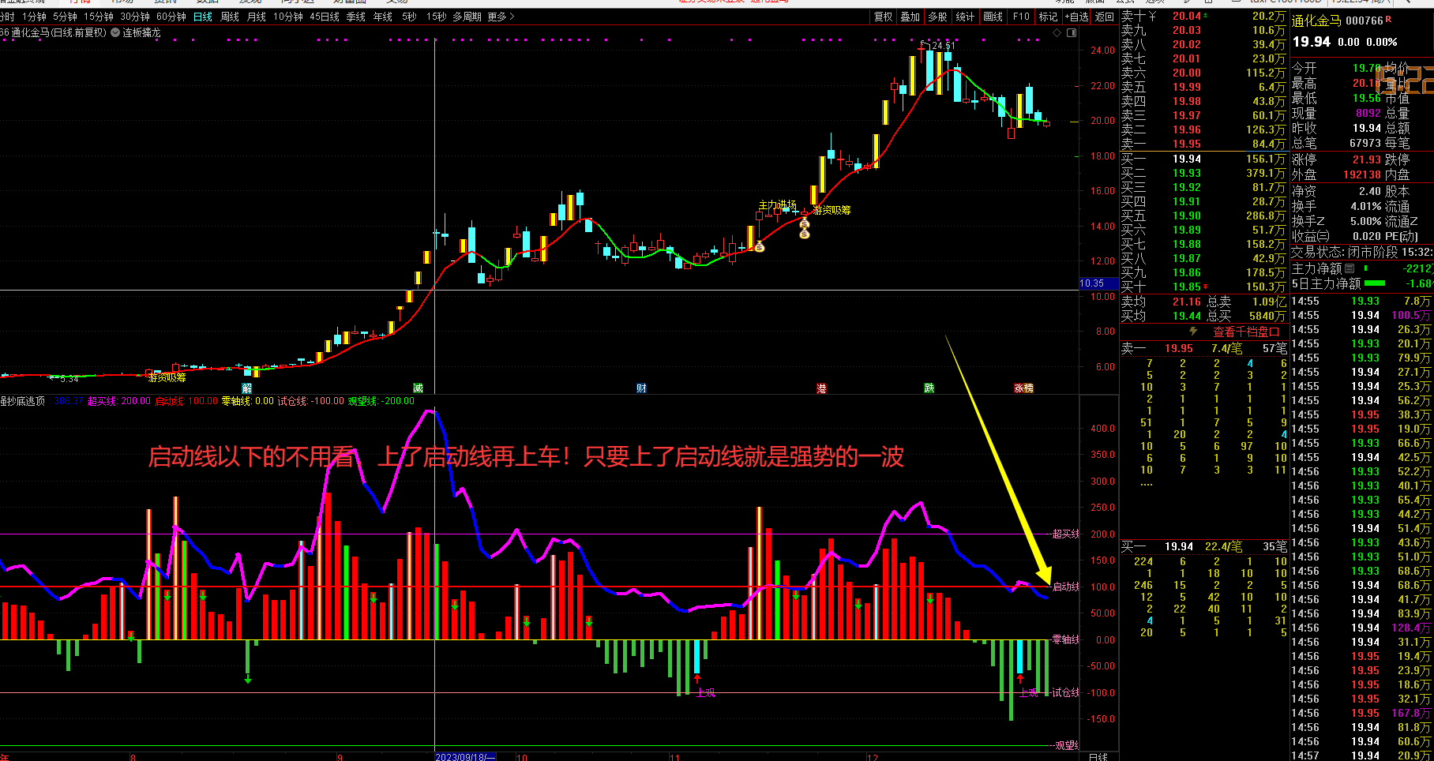
Task: Click the 多股 multi-stock button
Action: coord(937,17)
